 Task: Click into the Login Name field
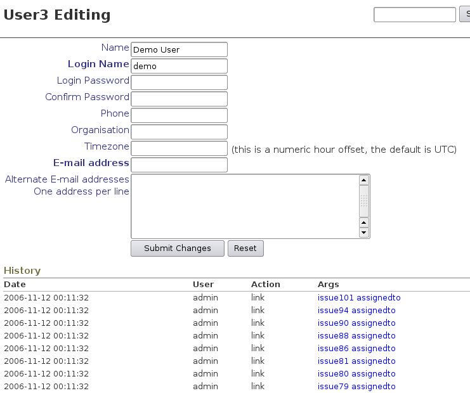(179, 66)
